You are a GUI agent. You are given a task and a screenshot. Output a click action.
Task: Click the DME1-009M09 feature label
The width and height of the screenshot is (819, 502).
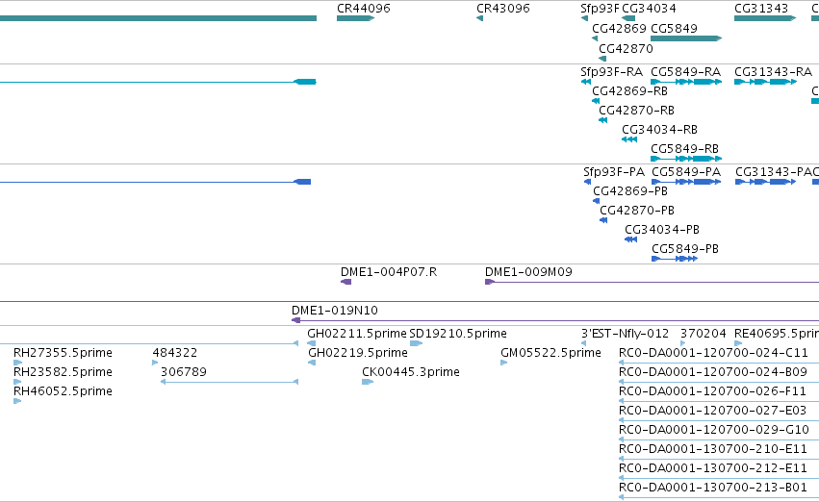(x=528, y=272)
